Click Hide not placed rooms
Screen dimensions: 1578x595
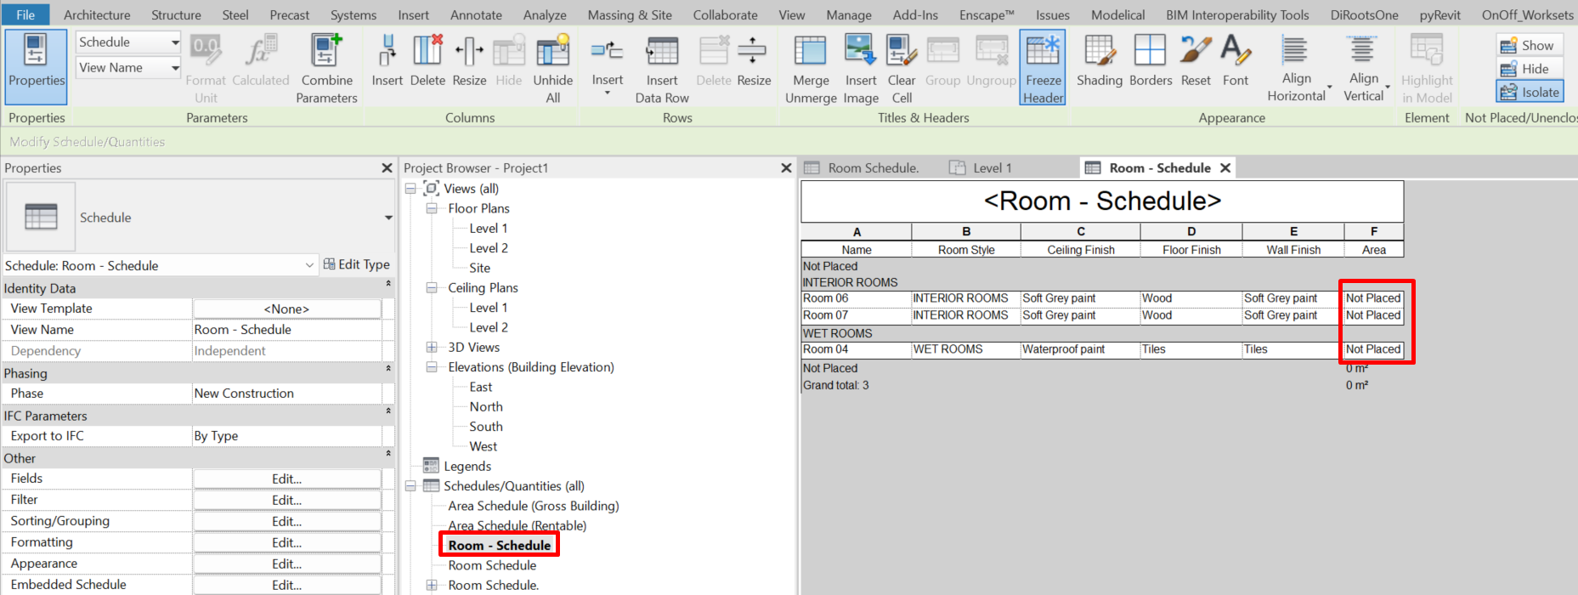coord(1529,69)
